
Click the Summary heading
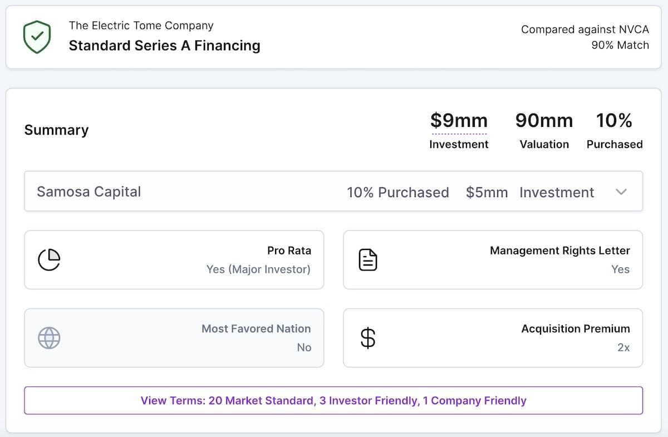[56, 130]
